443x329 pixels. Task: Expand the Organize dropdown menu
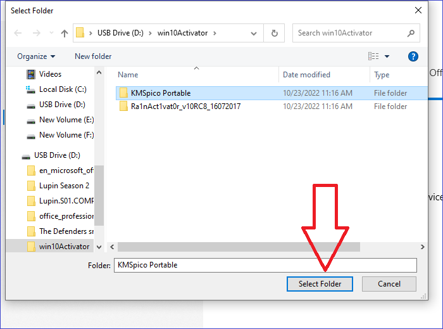coord(36,56)
